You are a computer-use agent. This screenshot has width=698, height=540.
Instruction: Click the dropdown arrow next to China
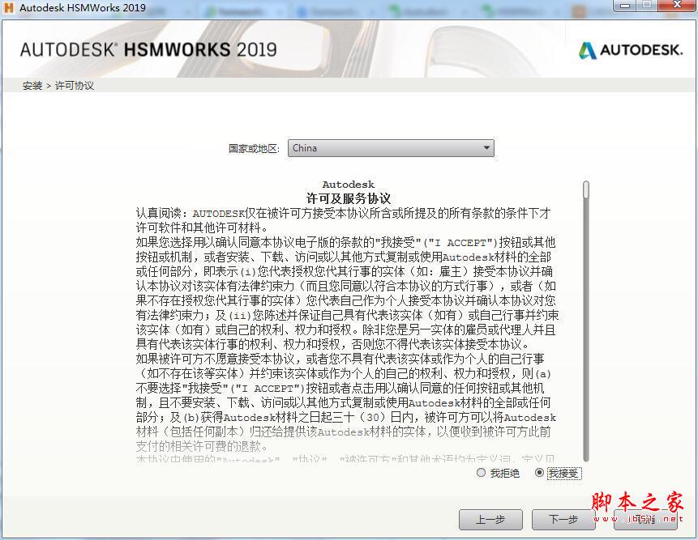pyautogui.click(x=487, y=148)
